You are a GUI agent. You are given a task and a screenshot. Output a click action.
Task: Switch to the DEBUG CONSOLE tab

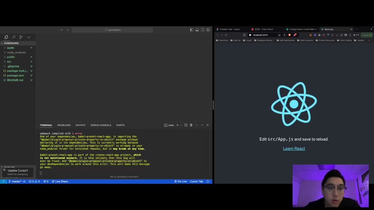[101, 125]
